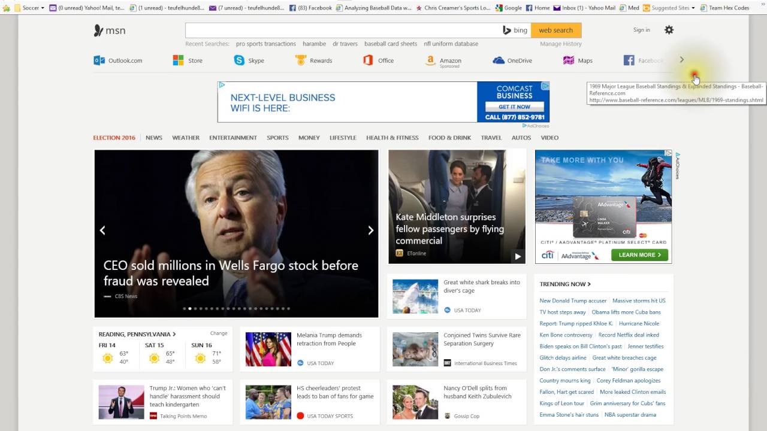Open trending topic 'Ken Bone controversy'
Viewport: 767px width, 431px height.
[x=566, y=335]
